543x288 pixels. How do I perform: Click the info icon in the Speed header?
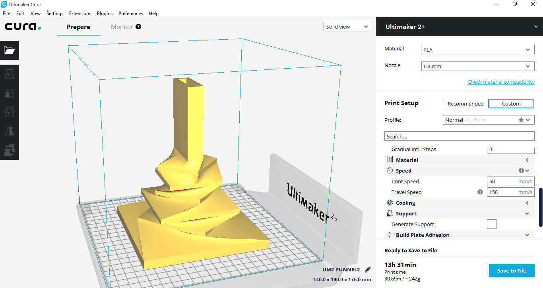click(x=521, y=171)
